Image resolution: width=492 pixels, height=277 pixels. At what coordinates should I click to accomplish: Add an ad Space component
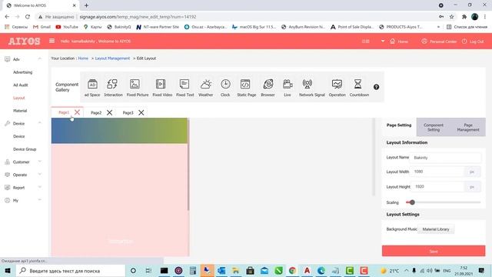point(92,88)
